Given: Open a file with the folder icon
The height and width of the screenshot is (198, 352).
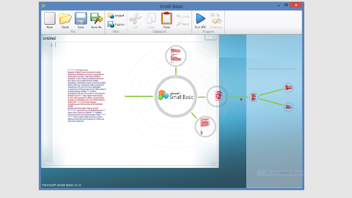Looking at the screenshot, I should point(65,20).
